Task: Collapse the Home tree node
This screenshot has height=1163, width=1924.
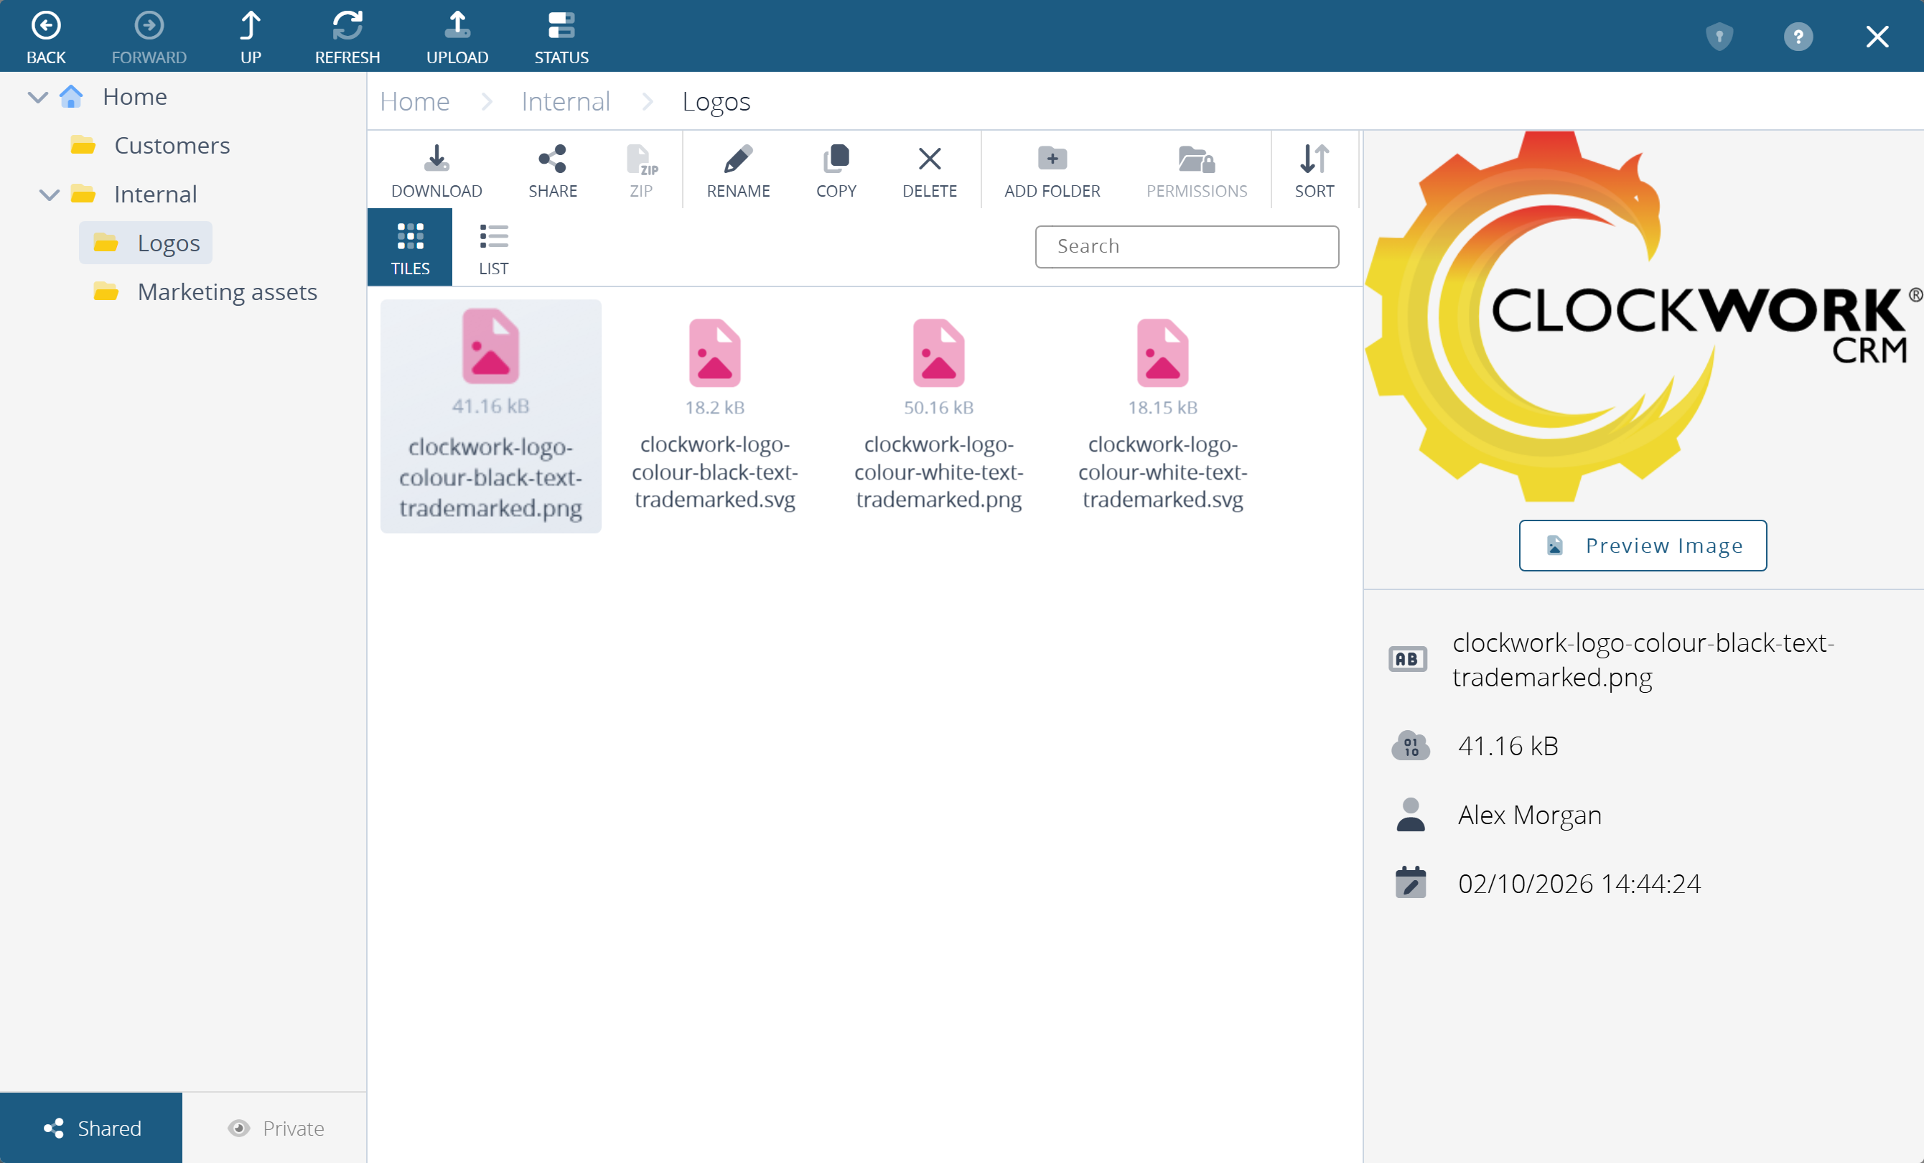Action: point(37,97)
